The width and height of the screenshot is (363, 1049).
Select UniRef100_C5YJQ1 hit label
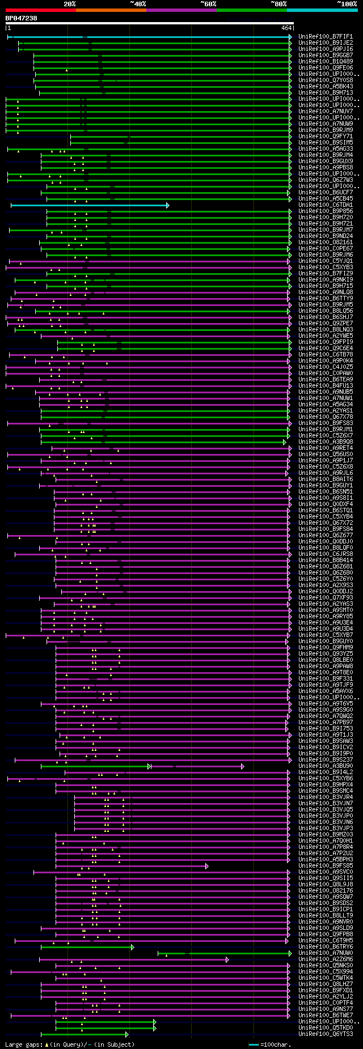pos(326,261)
